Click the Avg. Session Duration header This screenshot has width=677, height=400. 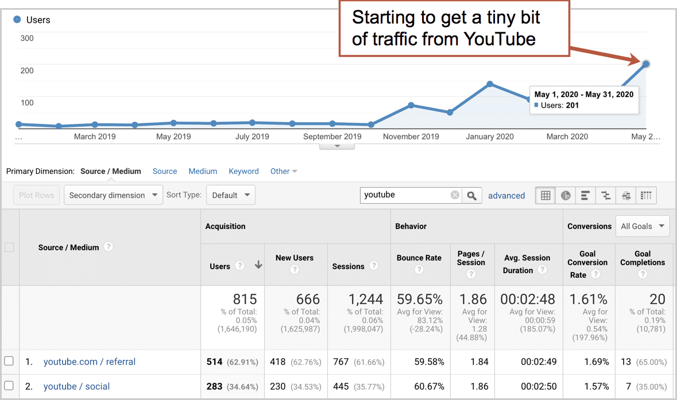(527, 264)
